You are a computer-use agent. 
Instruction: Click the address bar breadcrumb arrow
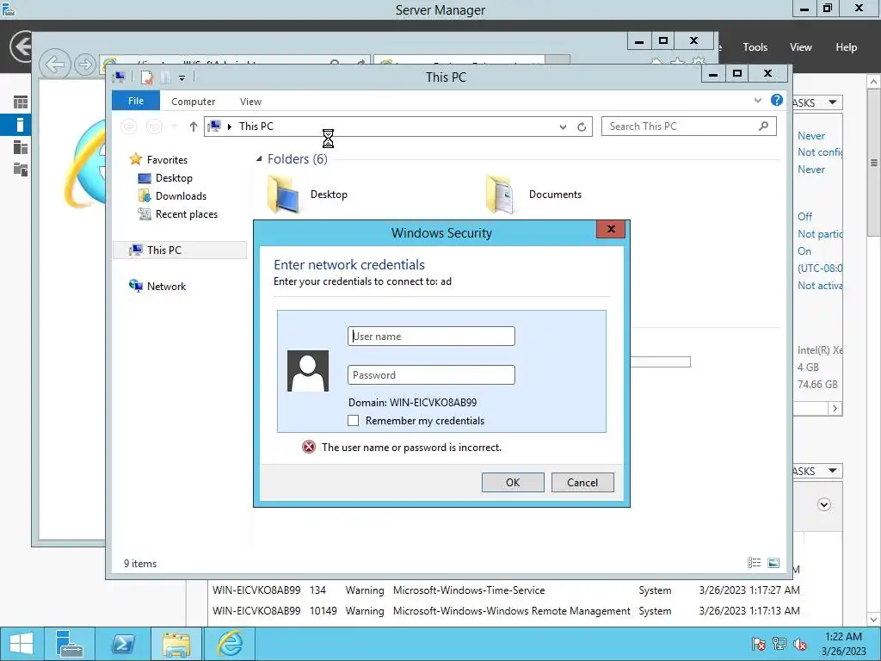tap(229, 127)
